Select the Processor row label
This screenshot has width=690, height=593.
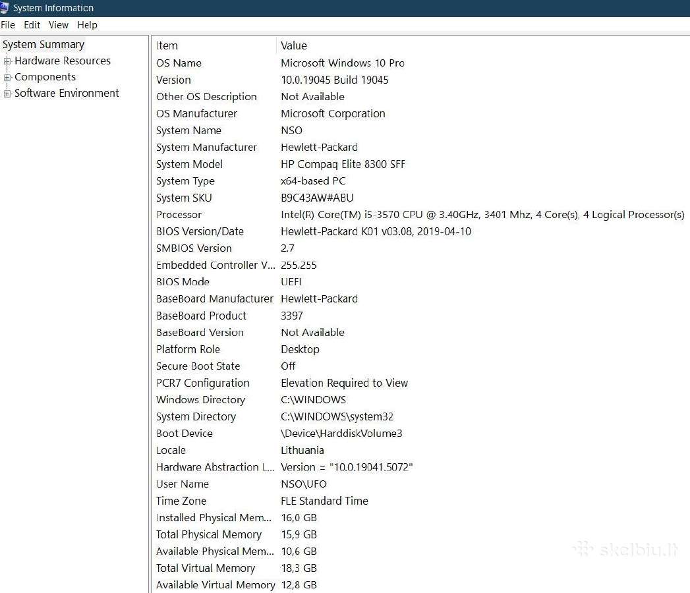[x=179, y=215]
